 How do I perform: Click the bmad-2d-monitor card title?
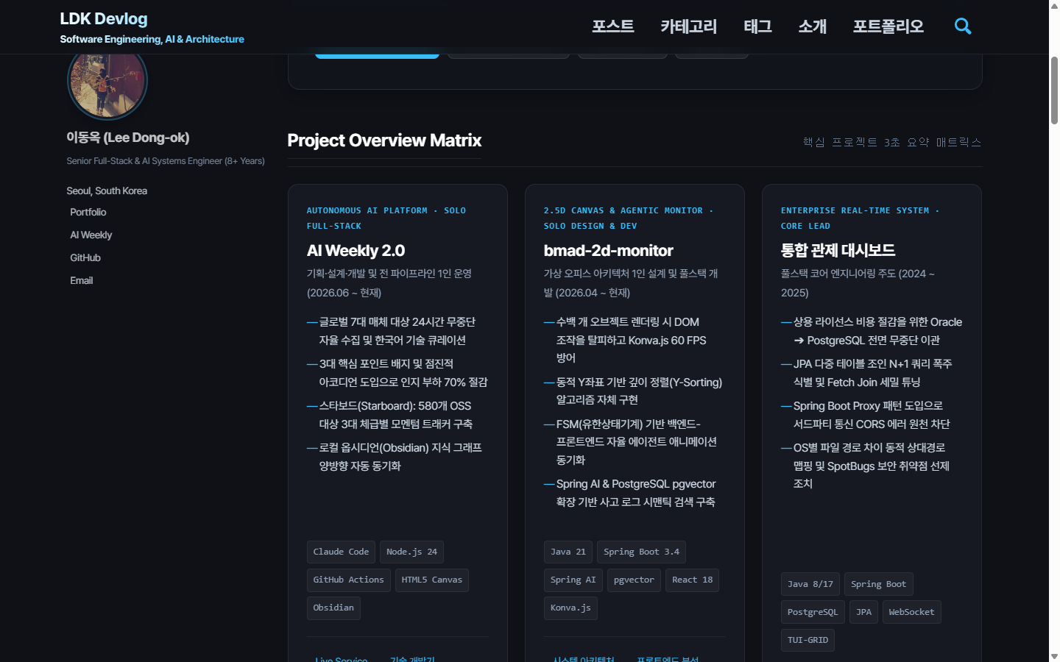pyautogui.click(x=608, y=251)
